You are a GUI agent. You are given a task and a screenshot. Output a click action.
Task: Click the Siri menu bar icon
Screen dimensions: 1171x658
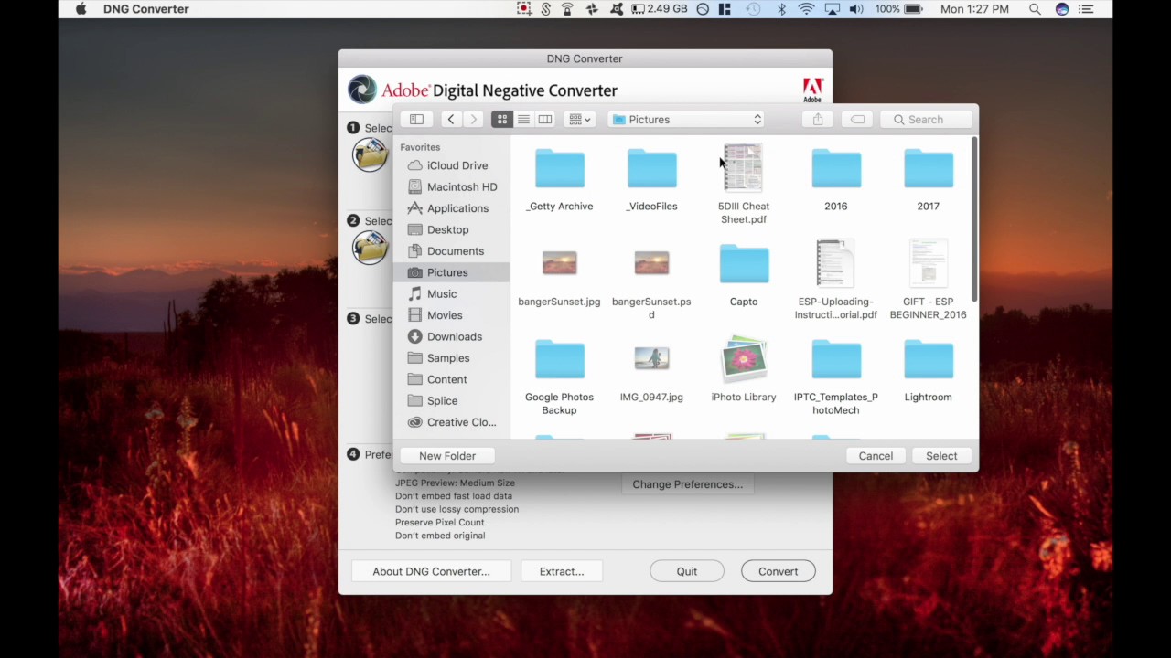(1062, 9)
